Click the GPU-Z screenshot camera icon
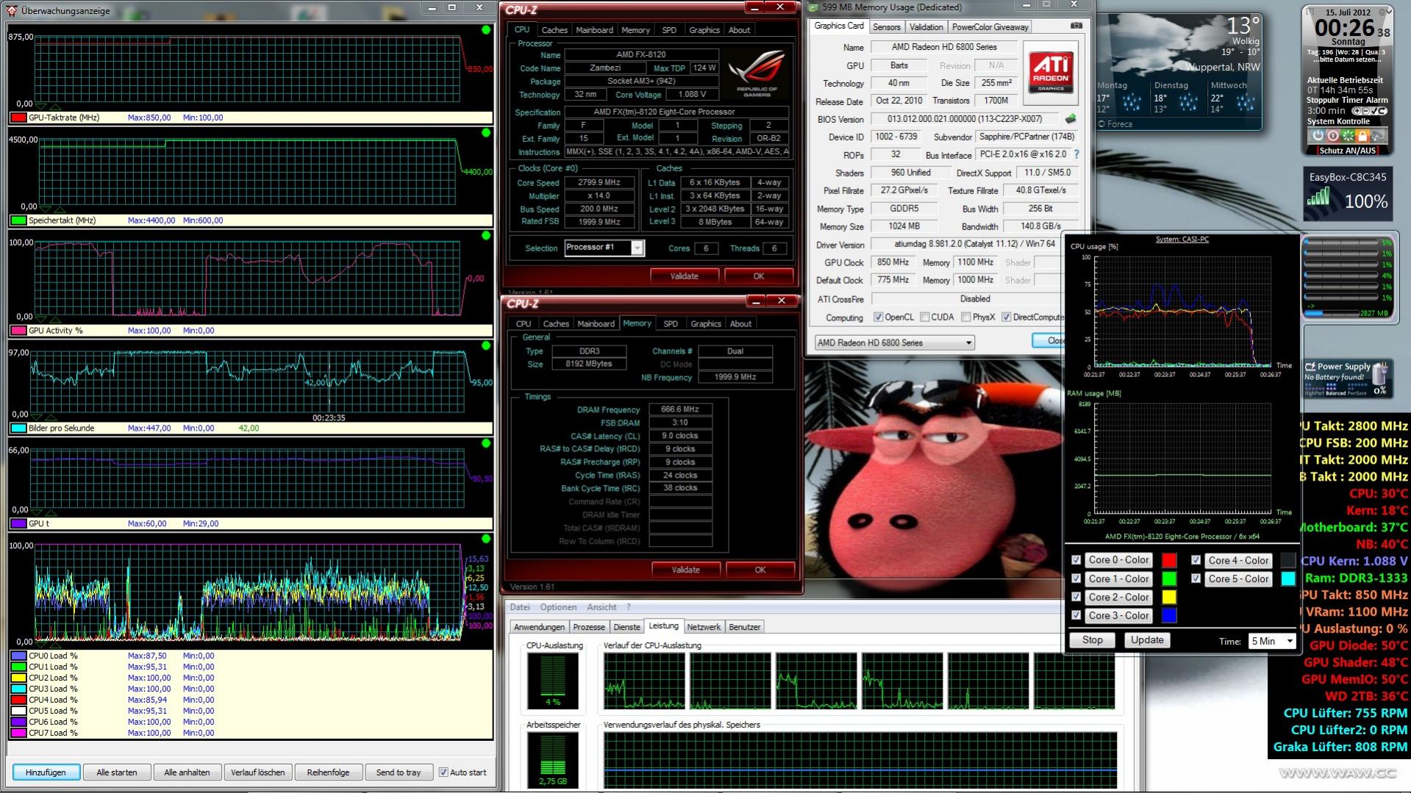1411x793 pixels. pyautogui.click(x=1076, y=26)
